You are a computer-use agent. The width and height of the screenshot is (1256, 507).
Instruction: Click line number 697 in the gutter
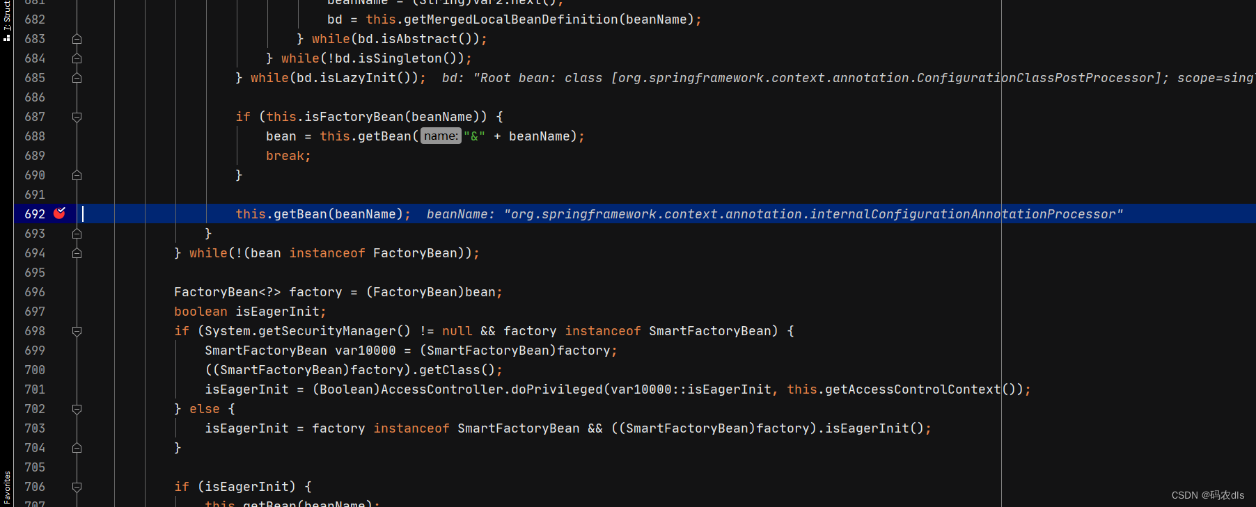pyautogui.click(x=35, y=312)
